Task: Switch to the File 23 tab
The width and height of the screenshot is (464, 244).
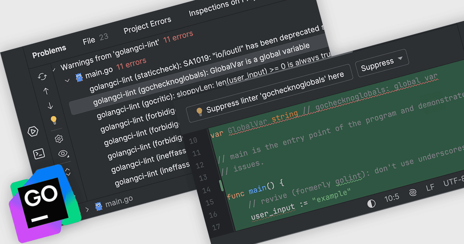Action: coord(95,39)
